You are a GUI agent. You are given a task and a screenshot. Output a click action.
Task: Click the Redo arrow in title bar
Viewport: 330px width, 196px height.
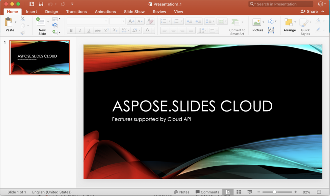(63, 4)
